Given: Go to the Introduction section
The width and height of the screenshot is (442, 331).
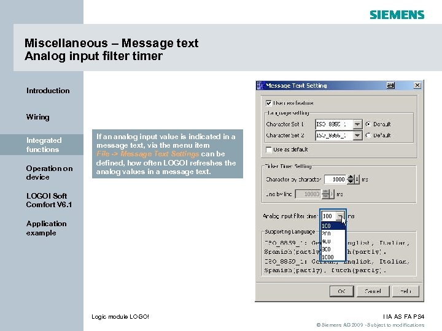Looking at the screenshot, I should tap(48, 91).
